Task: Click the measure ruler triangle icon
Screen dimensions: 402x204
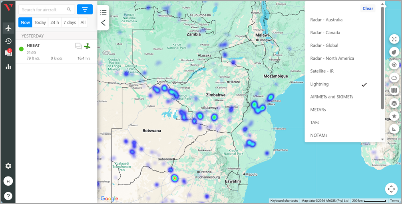Action: click(394, 129)
